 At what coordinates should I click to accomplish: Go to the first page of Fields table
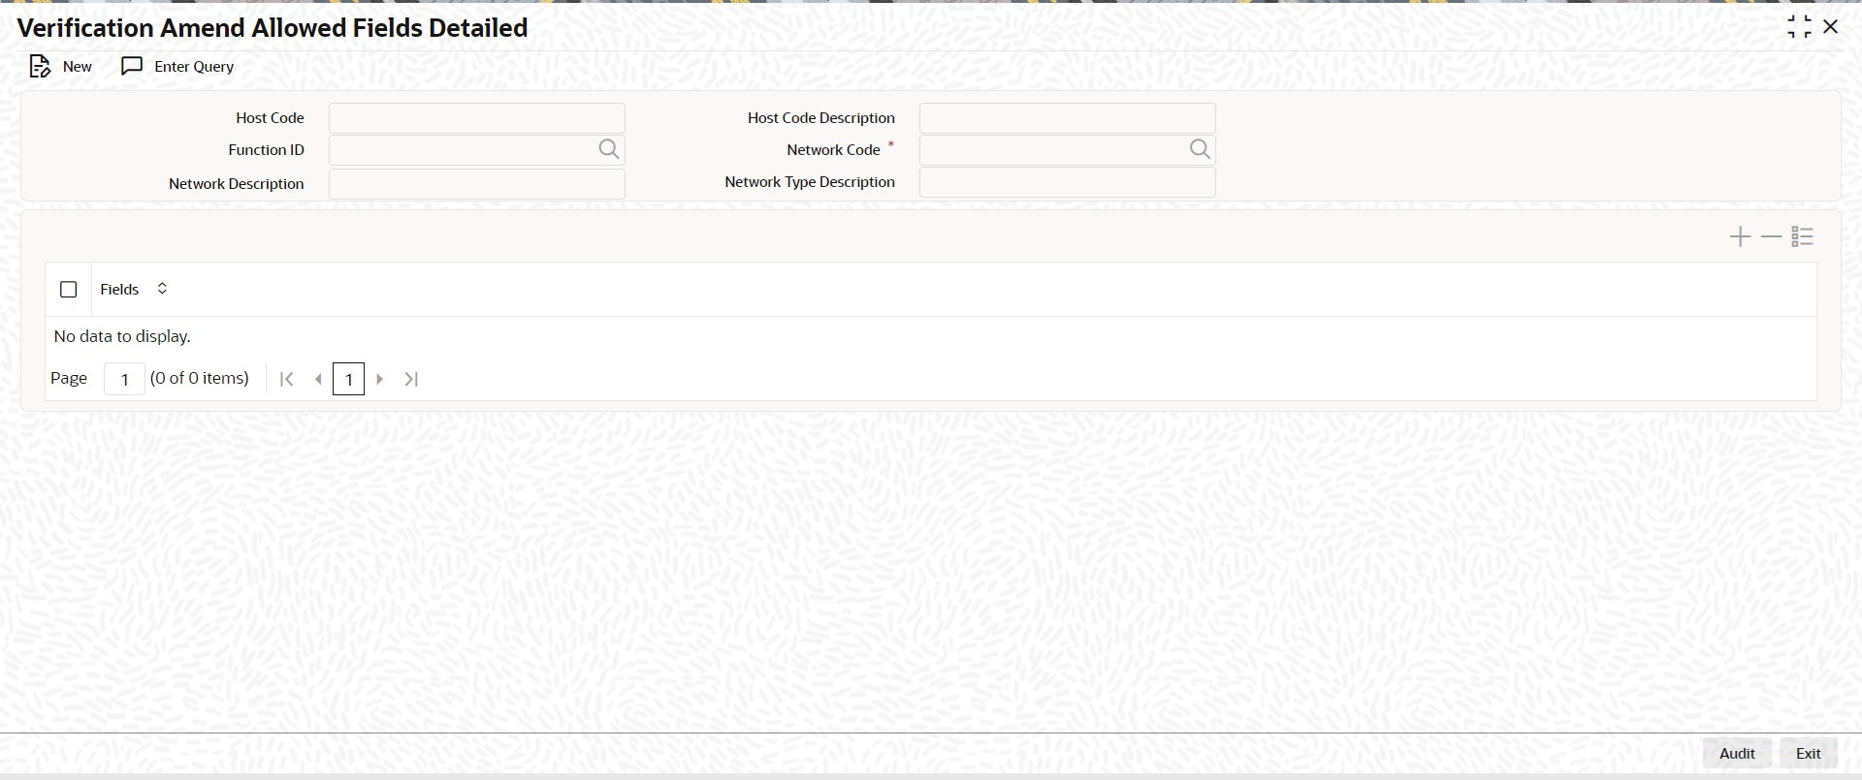coord(286,379)
